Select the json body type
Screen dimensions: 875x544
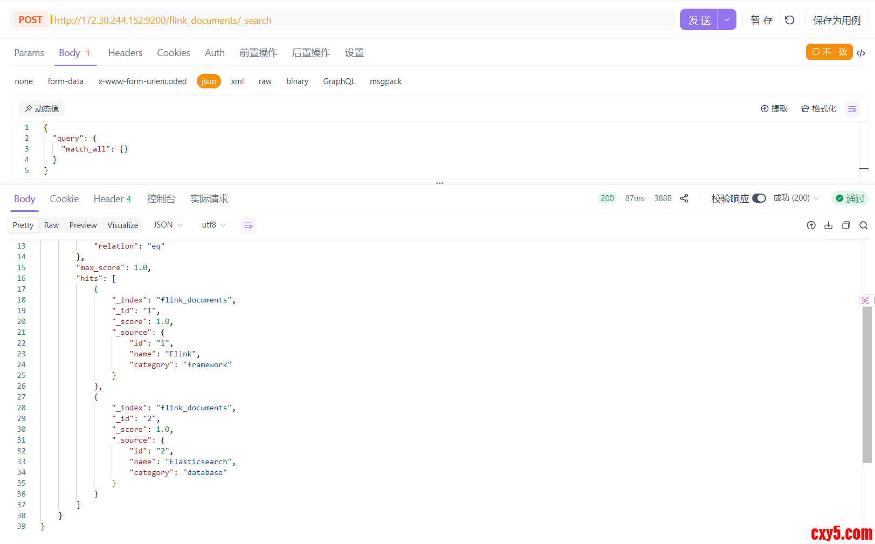pos(209,81)
